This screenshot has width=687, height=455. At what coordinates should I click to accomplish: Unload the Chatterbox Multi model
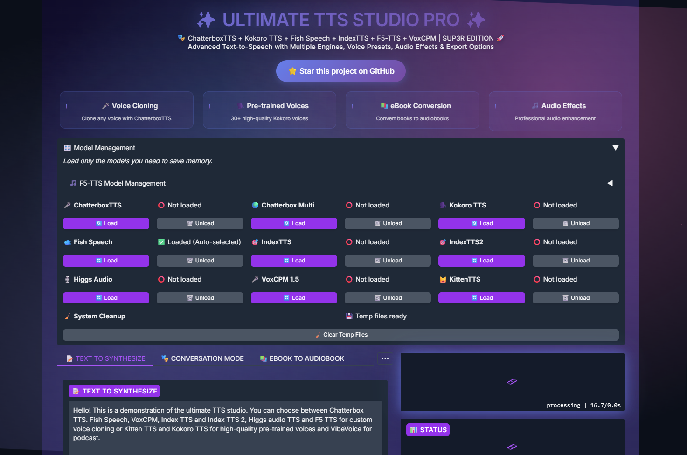(388, 223)
